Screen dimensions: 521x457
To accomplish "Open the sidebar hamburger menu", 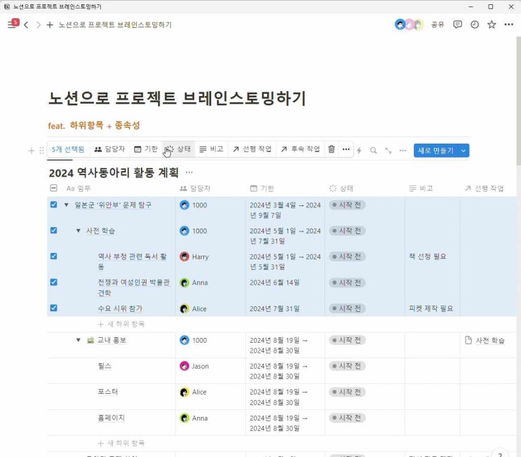I will [x=12, y=25].
